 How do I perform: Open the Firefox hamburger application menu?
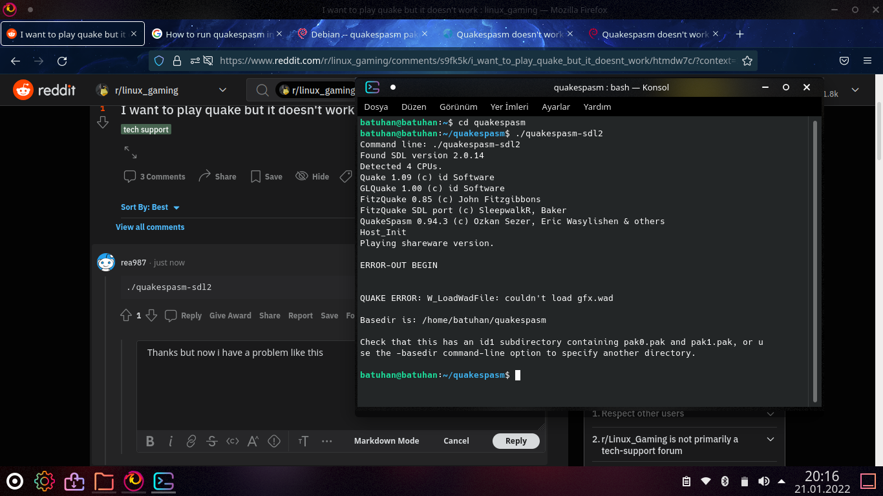coord(867,61)
